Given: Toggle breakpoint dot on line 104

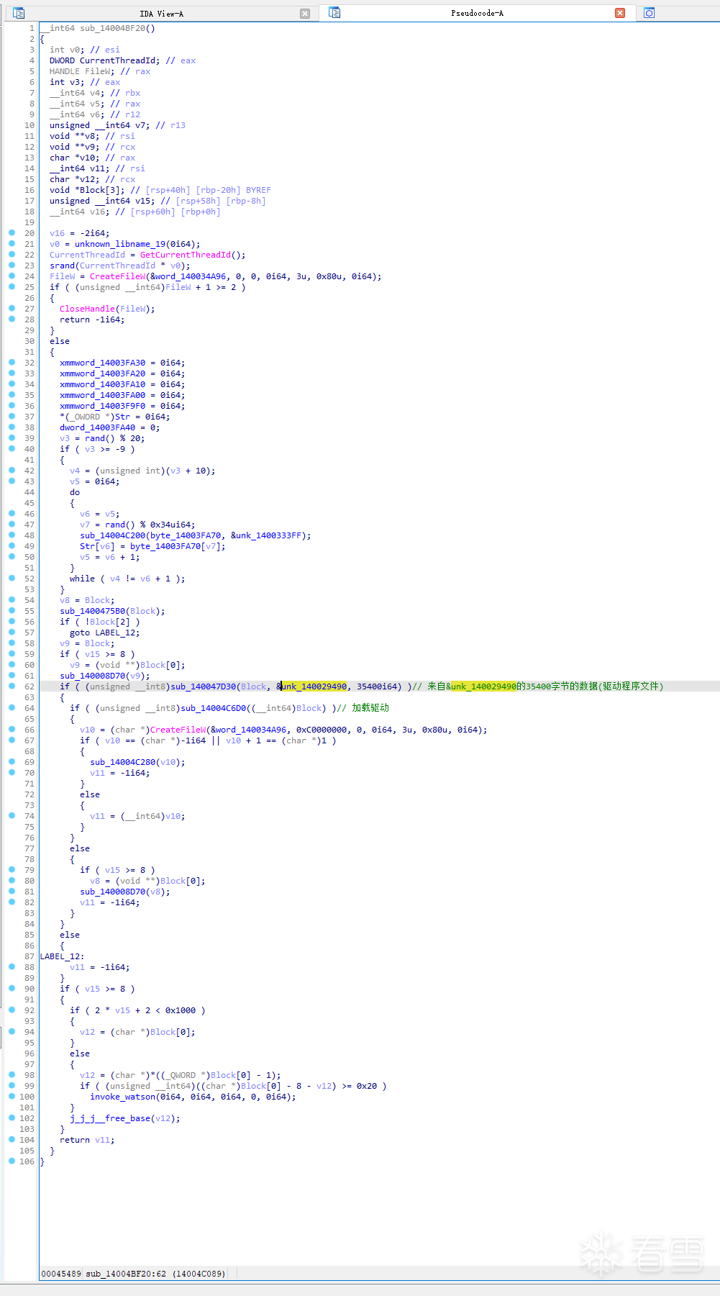Looking at the screenshot, I should click(x=12, y=1140).
